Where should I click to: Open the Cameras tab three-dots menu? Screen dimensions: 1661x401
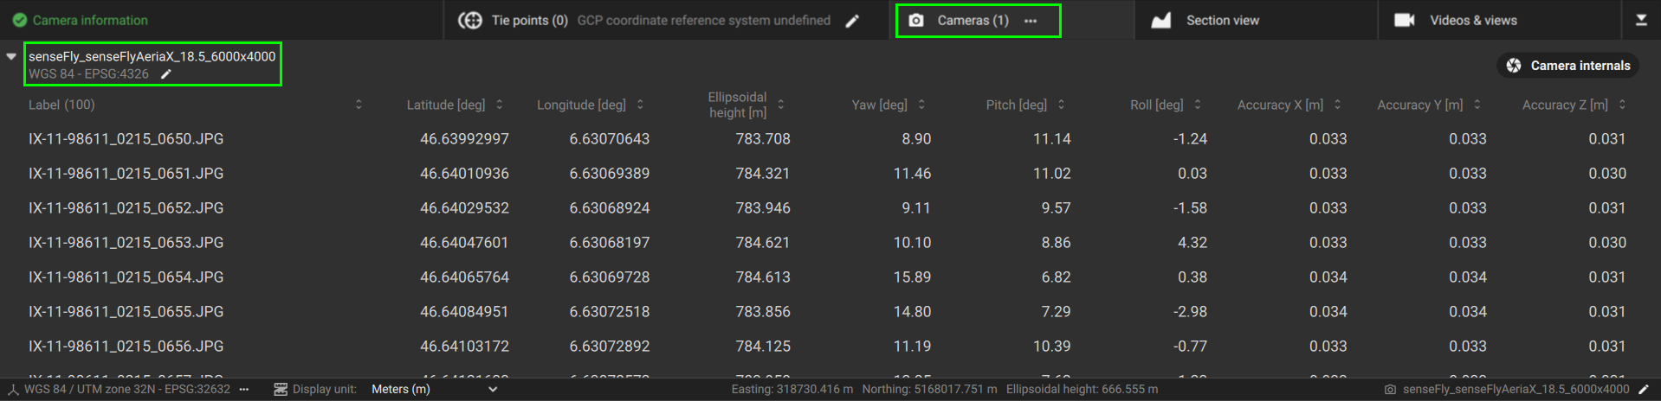click(x=1031, y=21)
